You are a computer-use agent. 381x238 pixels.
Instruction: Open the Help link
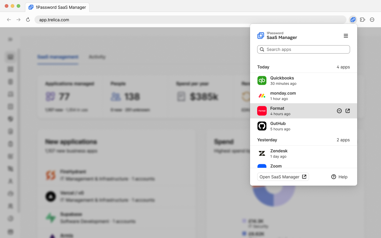click(339, 177)
